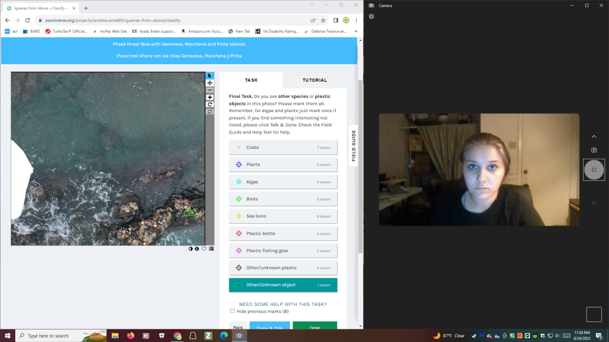This screenshot has height=342, width=609.
Task: Open the TurboTax bookmark
Action: (x=67, y=31)
